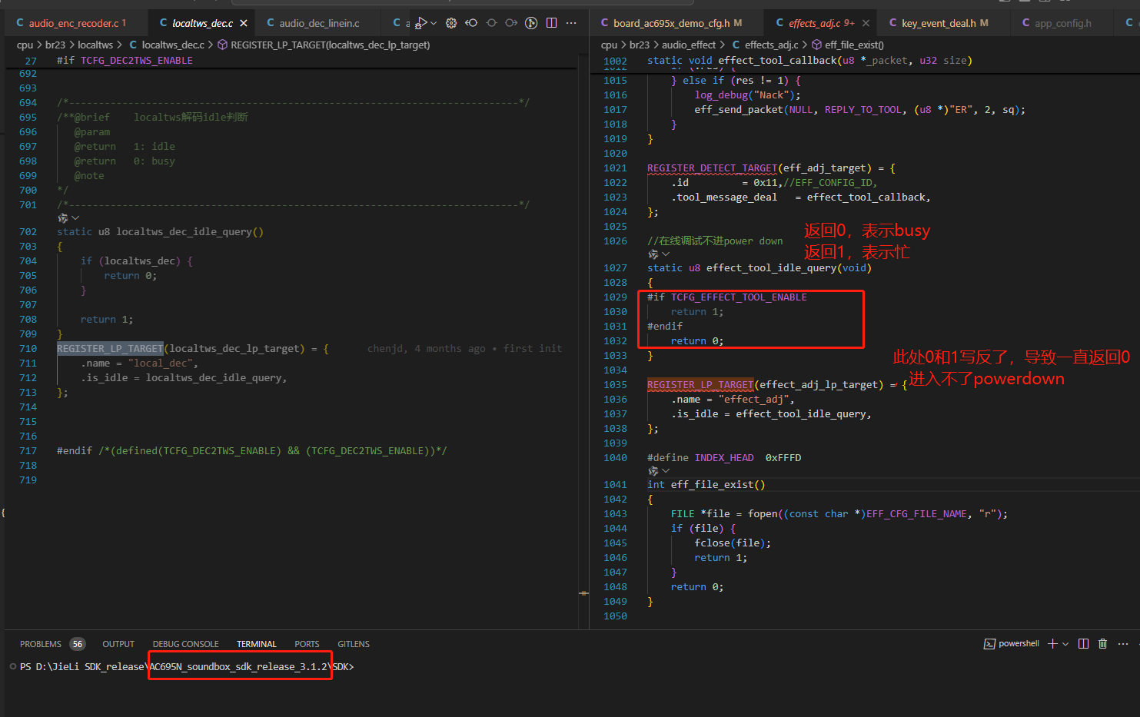Go to previous change with the left-arrow circle icon
The image size is (1140, 717).
(471, 23)
